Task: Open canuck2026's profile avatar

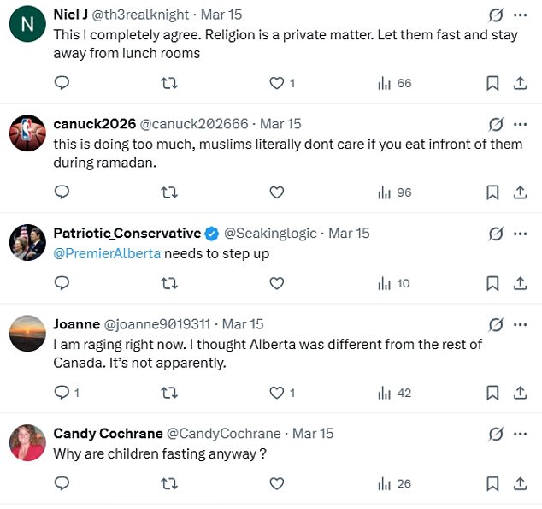Action: (x=27, y=133)
